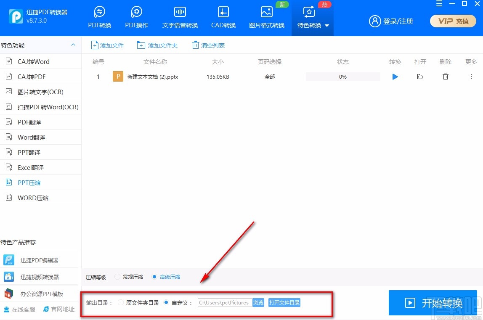
Task: Open the CAJ转Word feature
Action: (x=32, y=61)
